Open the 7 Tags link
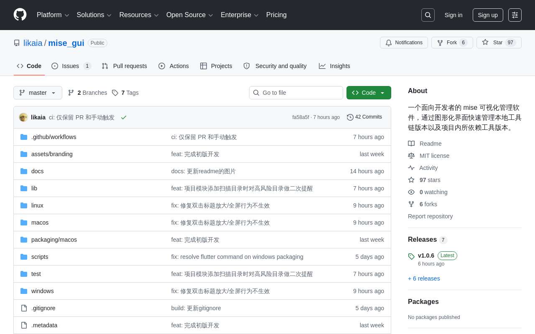The image size is (535, 334). pyautogui.click(x=125, y=93)
